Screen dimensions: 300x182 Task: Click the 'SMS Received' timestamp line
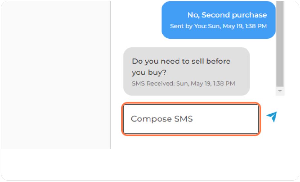coord(183,83)
